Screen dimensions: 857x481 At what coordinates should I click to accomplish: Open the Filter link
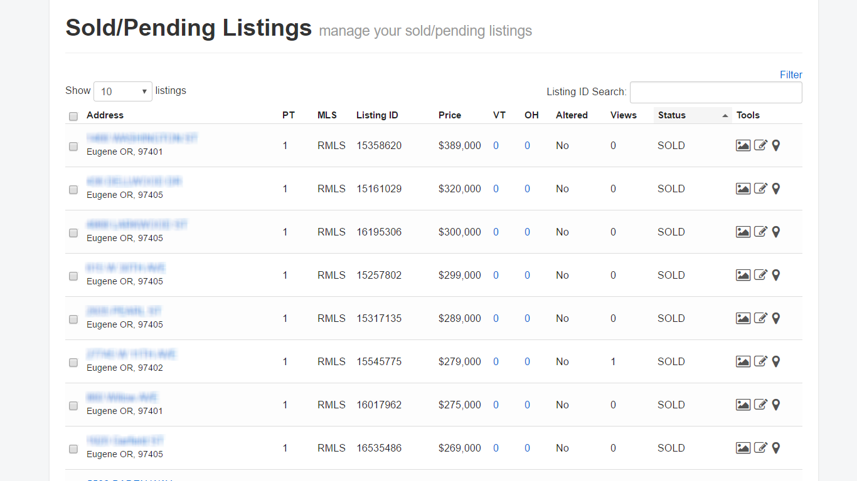point(791,75)
